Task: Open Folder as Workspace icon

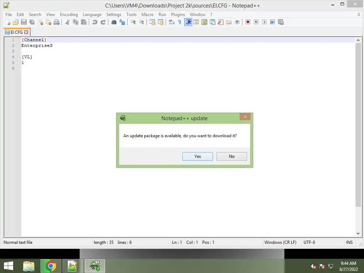Action: 229,22
